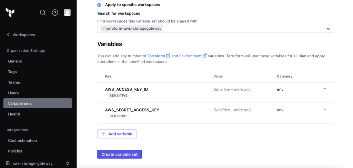Open the Variable sets settings page
This screenshot has height=168, width=353.
click(20, 103)
